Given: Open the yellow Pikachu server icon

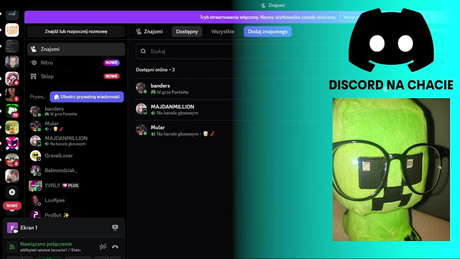Looking at the screenshot, I should click(x=12, y=127).
